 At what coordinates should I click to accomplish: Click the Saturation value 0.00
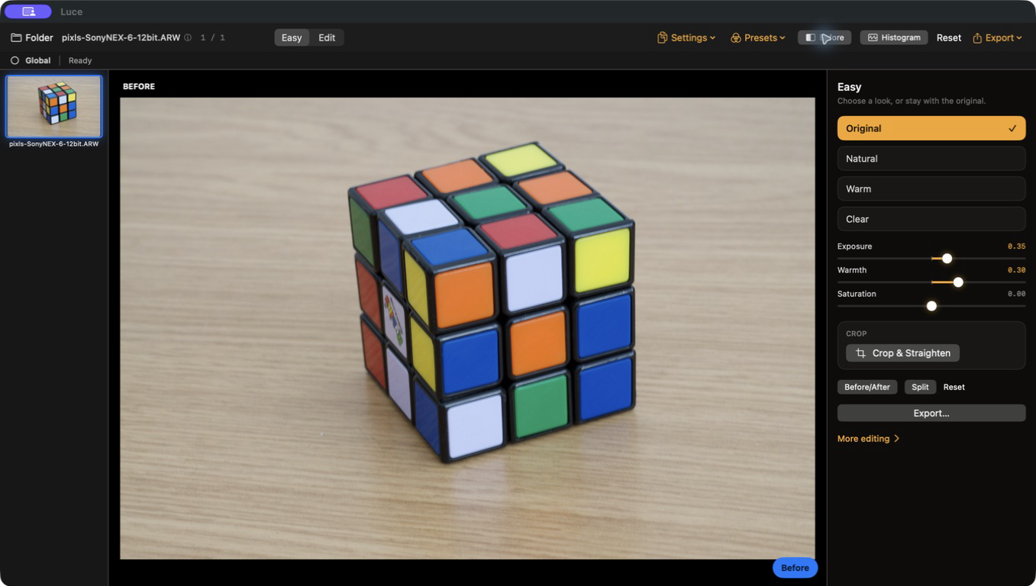(x=1016, y=294)
